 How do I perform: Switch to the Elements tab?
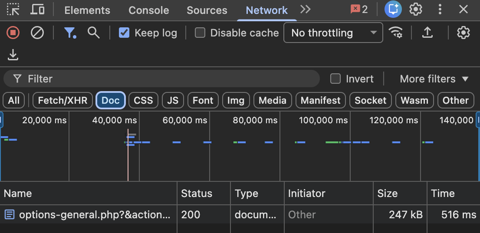87,10
